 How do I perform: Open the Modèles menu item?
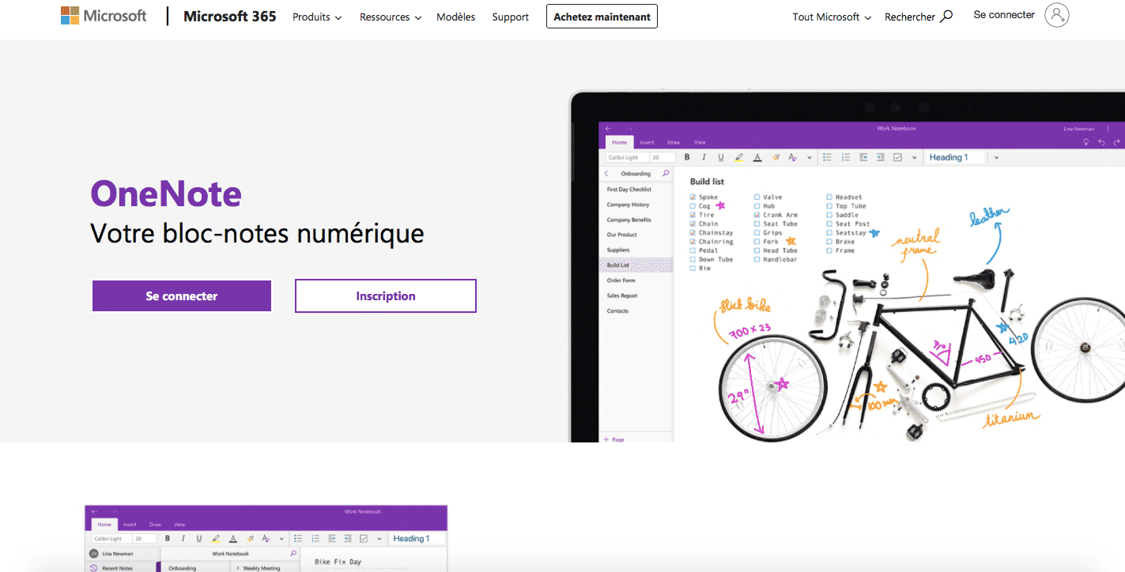tap(456, 17)
